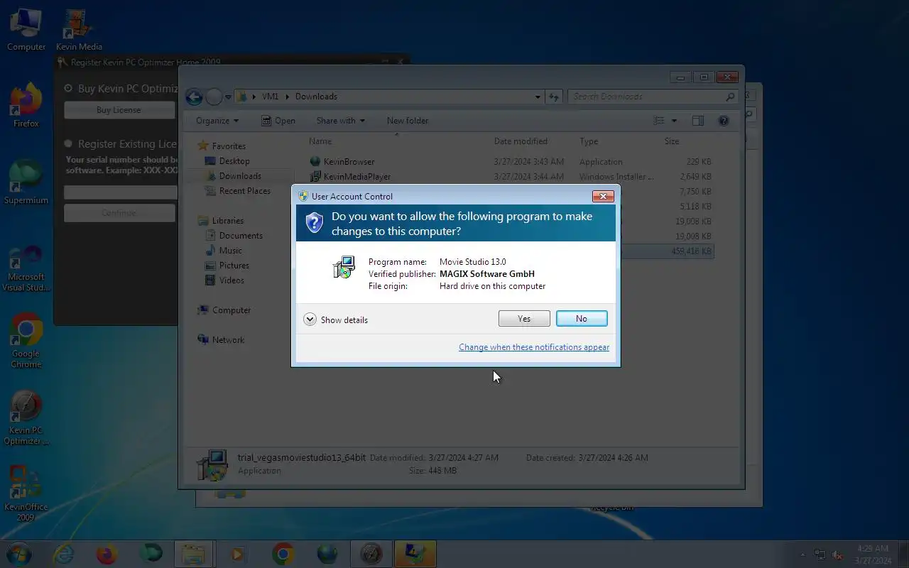Click the refresh button by the address bar

[x=555, y=97]
